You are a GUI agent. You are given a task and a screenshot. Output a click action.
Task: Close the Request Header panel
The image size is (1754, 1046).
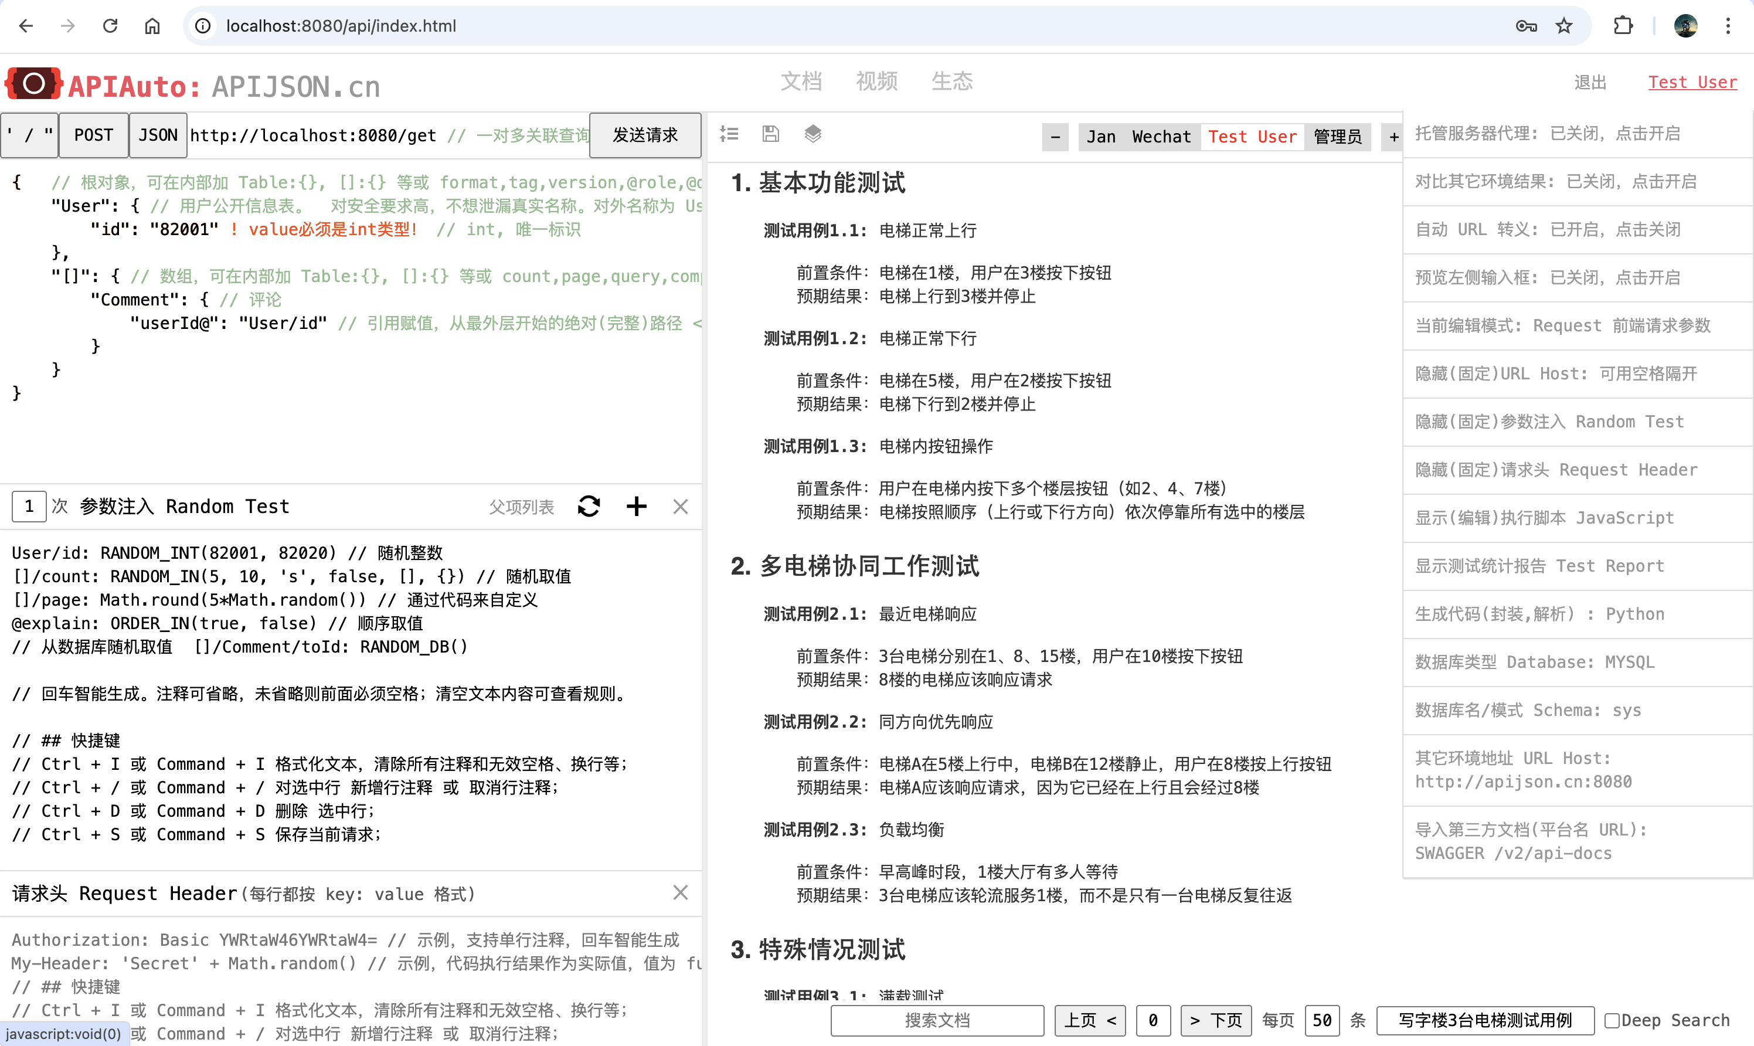click(x=680, y=892)
